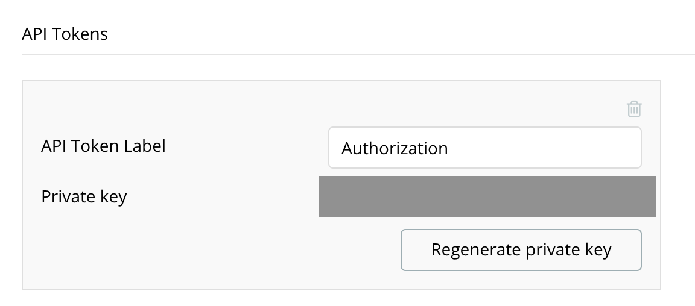The height and width of the screenshot is (306, 695).
Task: Click the label left of the Authorization field
Action: [x=103, y=146]
